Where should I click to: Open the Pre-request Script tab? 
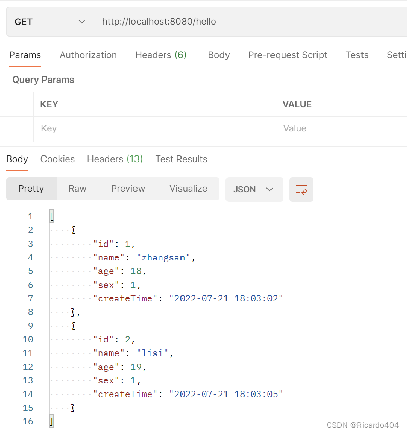[x=288, y=55]
